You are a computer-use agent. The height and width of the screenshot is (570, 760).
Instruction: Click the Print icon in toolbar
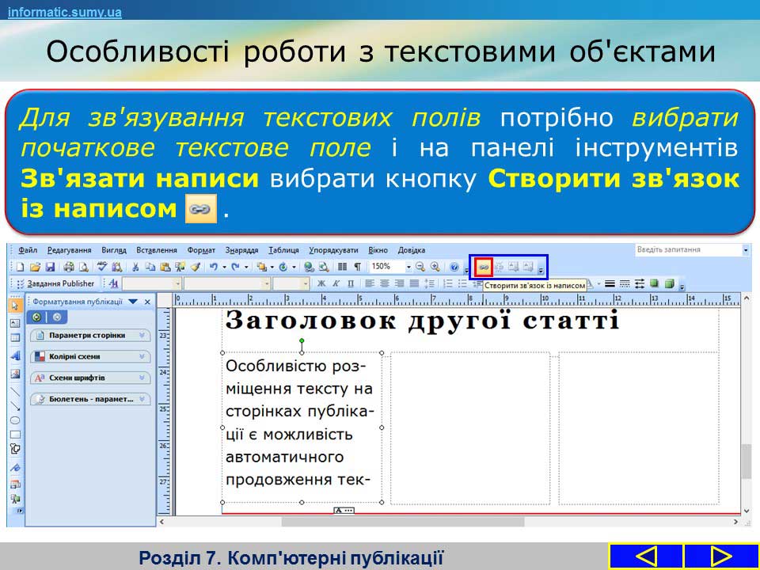tap(69, 268)
